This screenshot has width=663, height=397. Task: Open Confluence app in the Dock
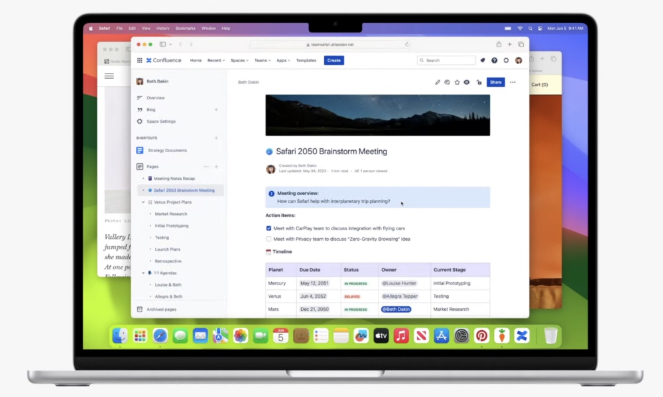click(522, 336)
